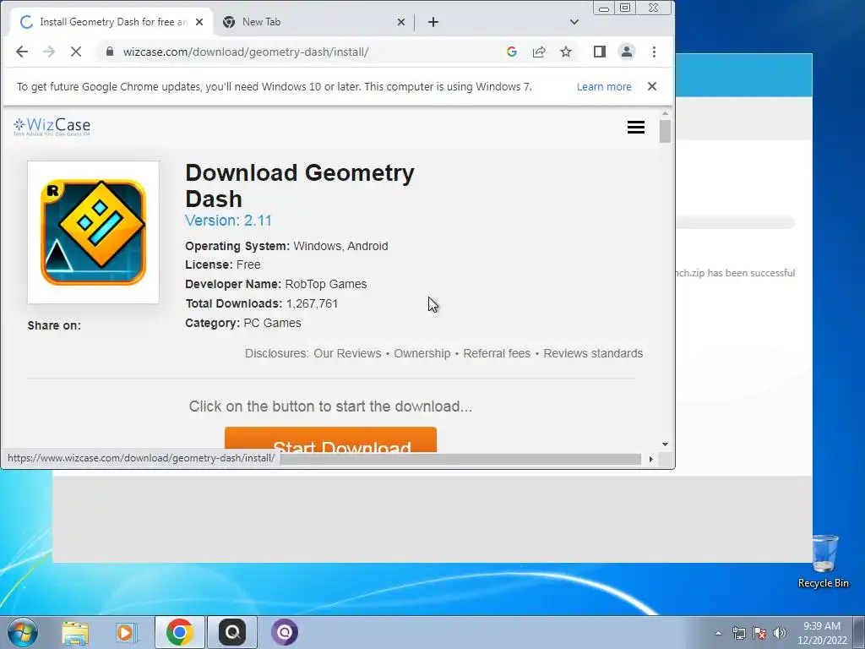Click the Action Center flag tray icon
The image size is (865, 649).
point(759,634)
